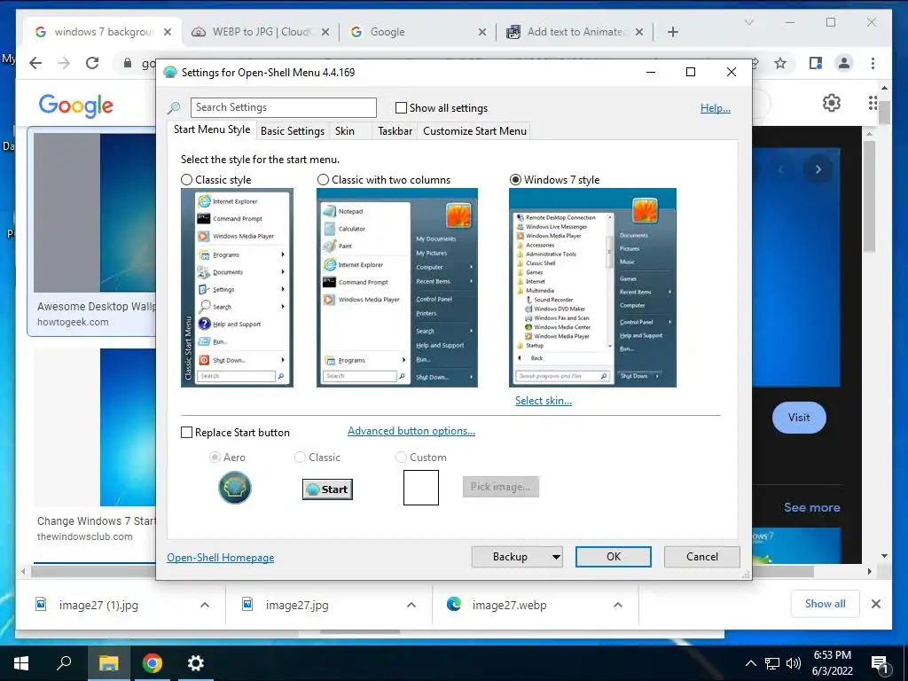Click the Classic Start button preview image

pyautogui.click(x=327, y=489)
